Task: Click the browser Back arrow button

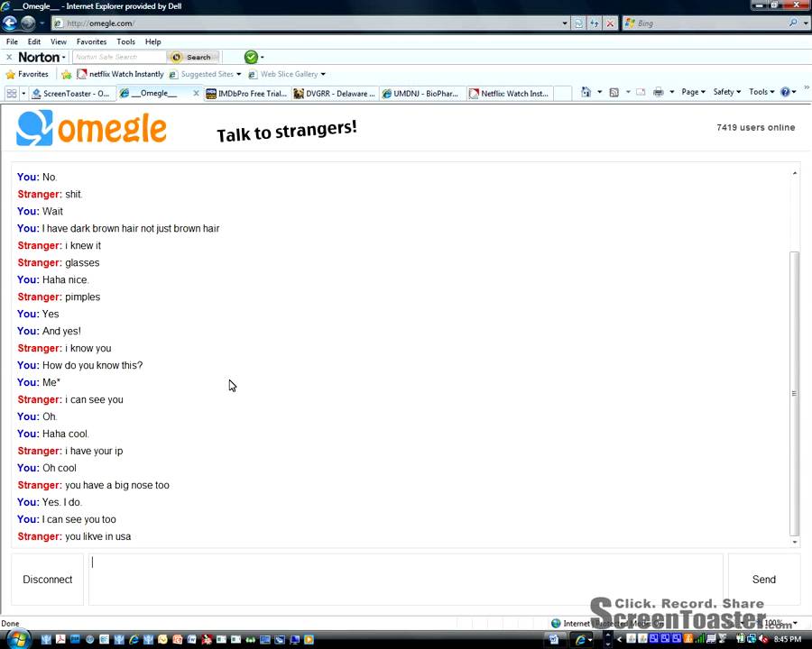Action: [10, 23]
